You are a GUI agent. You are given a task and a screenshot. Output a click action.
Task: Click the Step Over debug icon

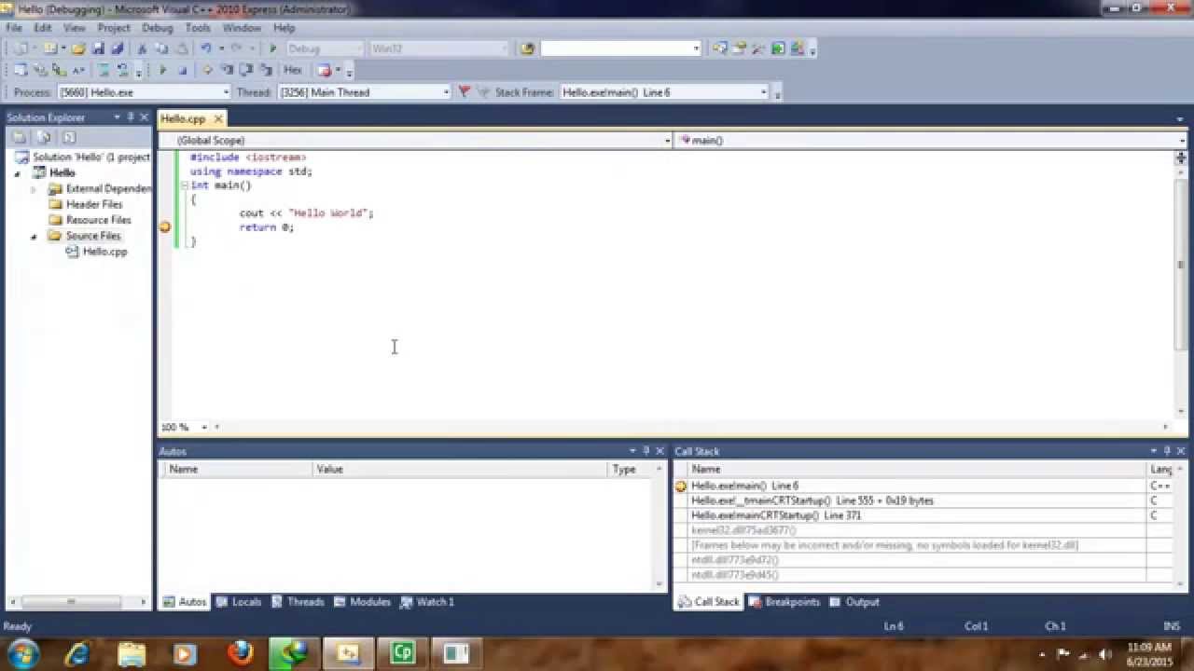click(x=246, y=70)
